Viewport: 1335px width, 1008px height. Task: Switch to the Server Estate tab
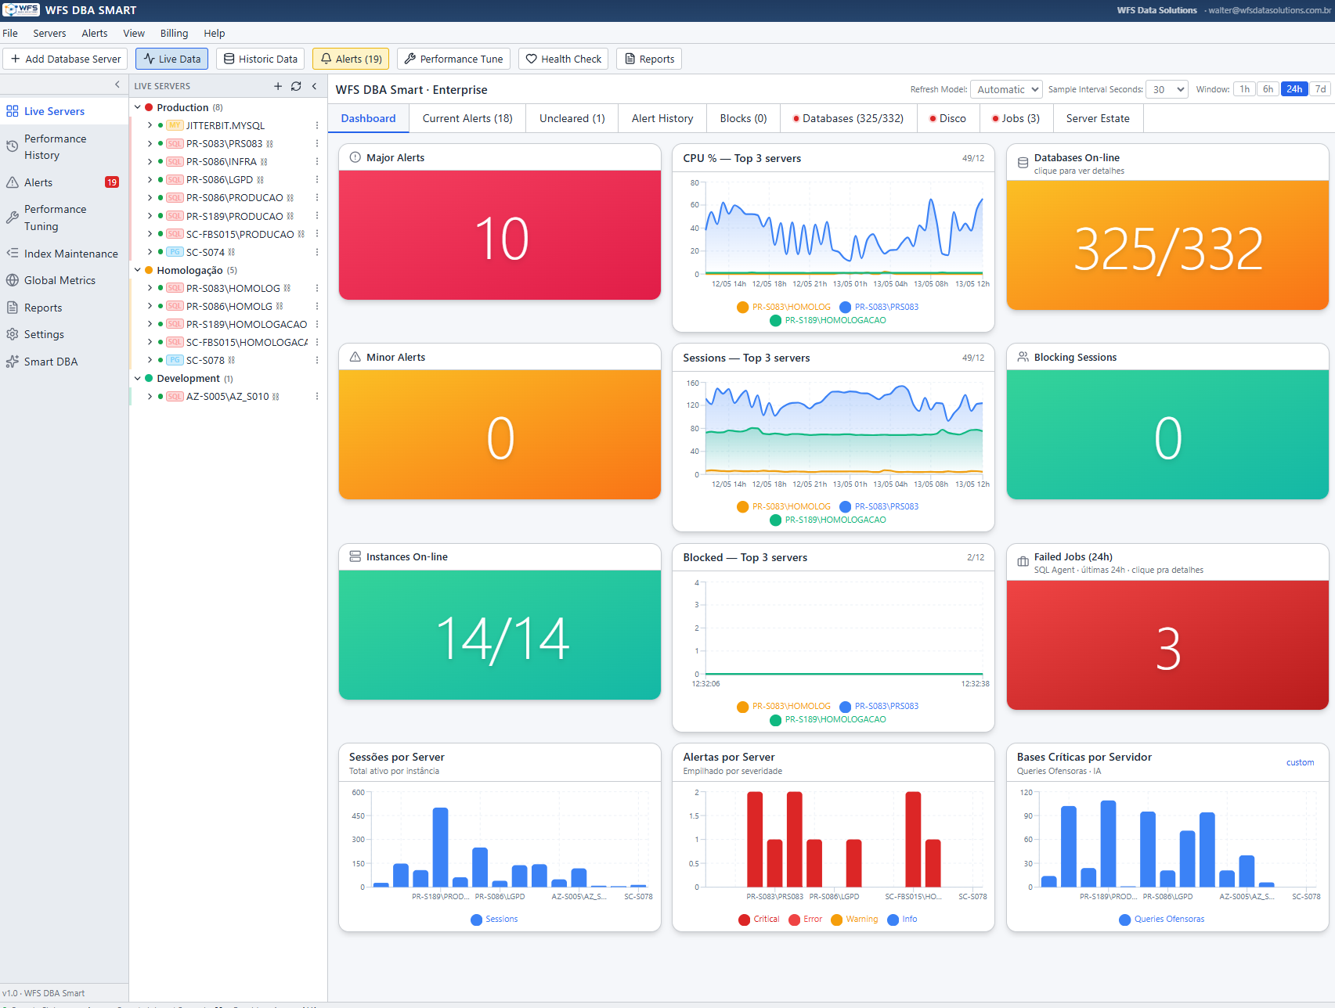coord(1098,118)
